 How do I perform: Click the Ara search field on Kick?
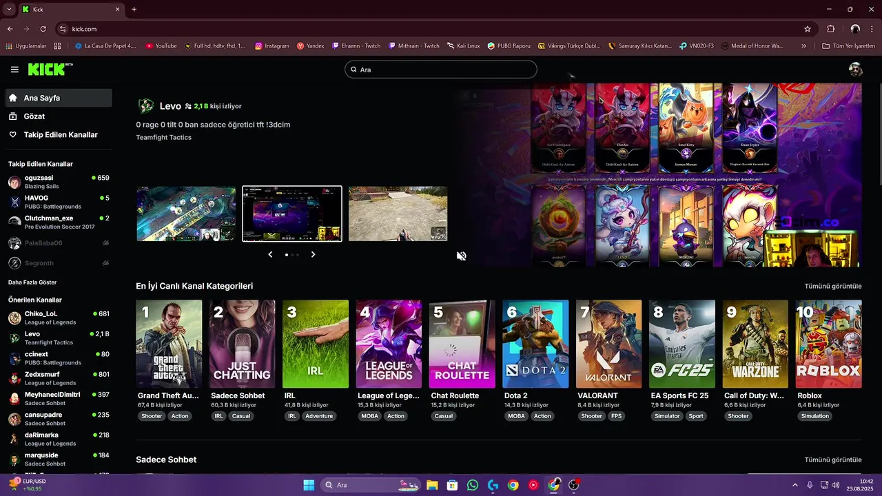(x=441, y=70)
